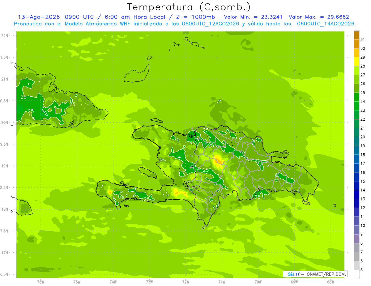This screenshot has width=371, height=286.
Task: Pick the legend swatch between 19 and 20
Action: (356, 141)
